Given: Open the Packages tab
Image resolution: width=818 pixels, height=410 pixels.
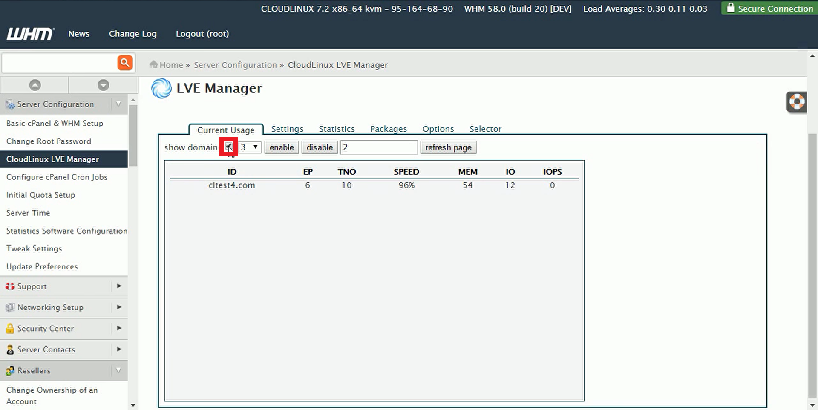Looking at the screenshot, I should pyautogui.click(x=388, y=129).
